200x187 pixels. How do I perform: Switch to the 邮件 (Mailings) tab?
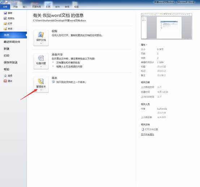pyautogui.click(x=57, y=7)
